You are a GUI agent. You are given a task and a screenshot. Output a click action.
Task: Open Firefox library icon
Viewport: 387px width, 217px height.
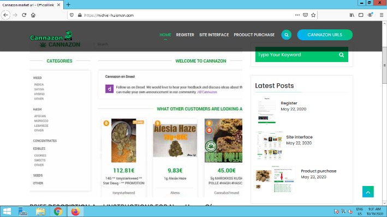tap(352, 15)
